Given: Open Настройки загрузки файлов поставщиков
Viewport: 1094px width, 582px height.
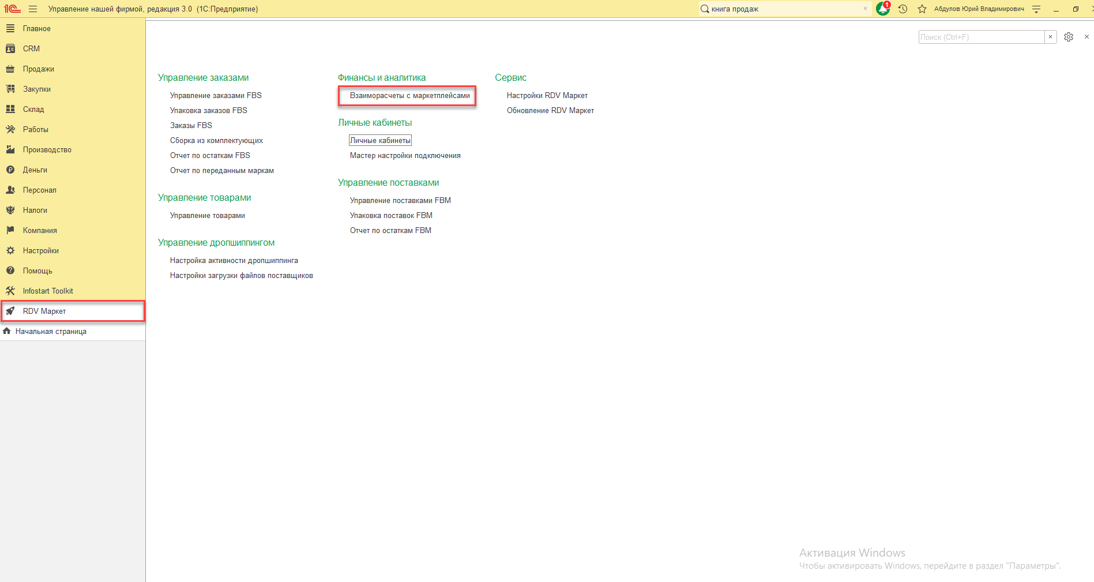Looking at the screenshot, I should 242,275.
